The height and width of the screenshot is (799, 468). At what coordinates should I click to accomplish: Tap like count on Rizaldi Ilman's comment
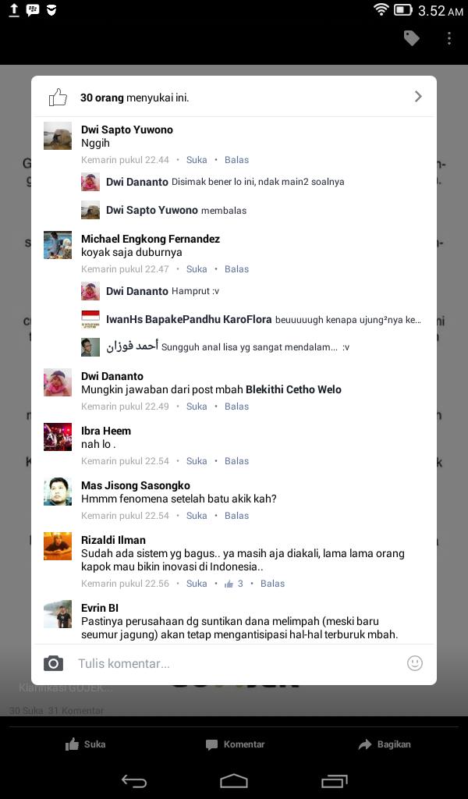pyautogui.click(x=234, y=584)
